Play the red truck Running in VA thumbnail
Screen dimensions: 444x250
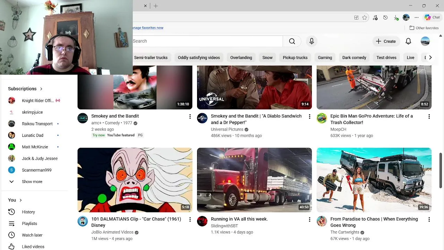pos(254,180)
